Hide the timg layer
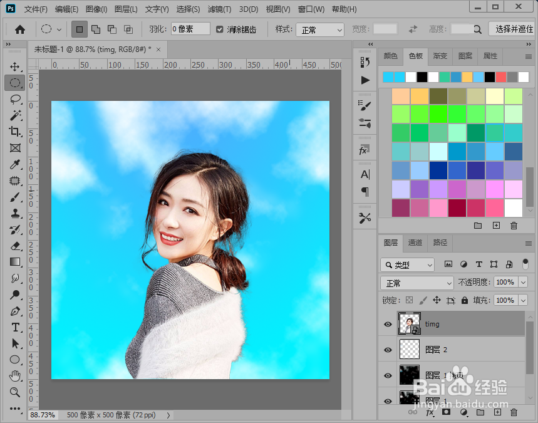538x423 pixels. pyautogui.click(x=388, y=324)
